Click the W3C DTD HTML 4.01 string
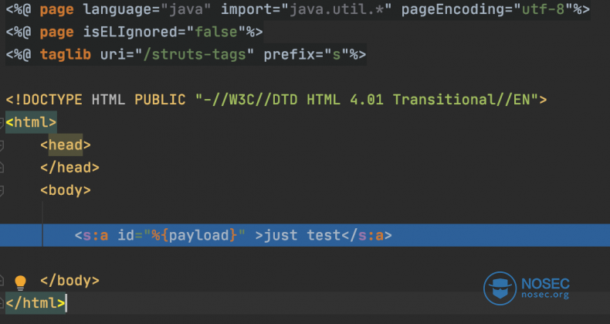 point(367,100)
